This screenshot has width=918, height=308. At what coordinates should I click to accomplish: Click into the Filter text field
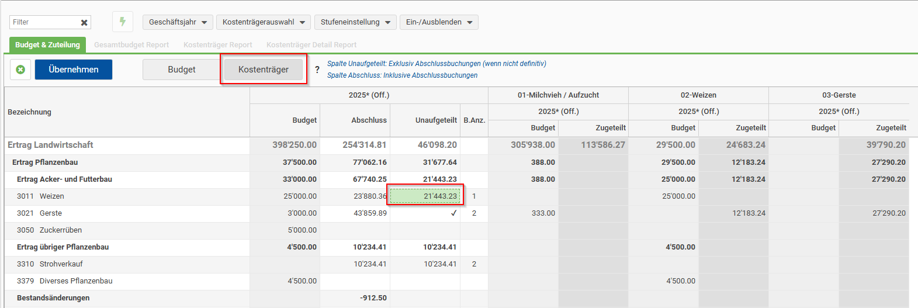pos(44,22)
